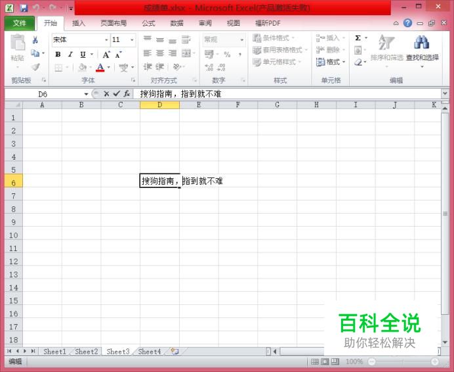The width and height of the screenshot is (454, 372).
Task: Apply the red font color A
Action: tap(100, 67)
